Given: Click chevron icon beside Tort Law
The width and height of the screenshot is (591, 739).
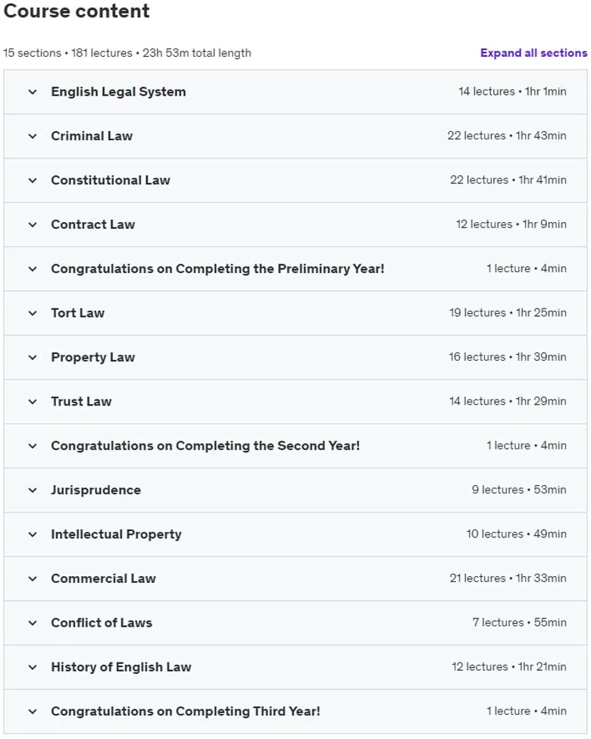Looking at the screenshot, I should click(x=33, y=314).
